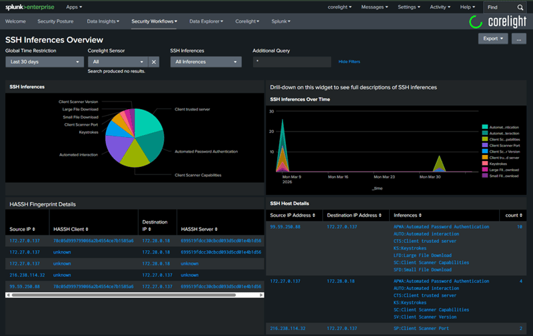Open the Global Time Restriction dropdown
533x336 pixels.
(x=43, y=62)
